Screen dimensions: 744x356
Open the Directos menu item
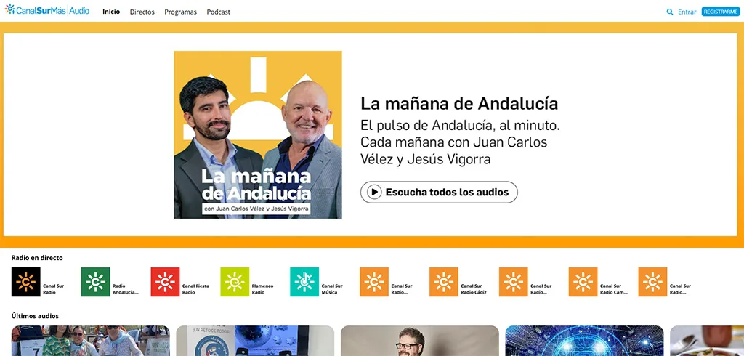142,12
